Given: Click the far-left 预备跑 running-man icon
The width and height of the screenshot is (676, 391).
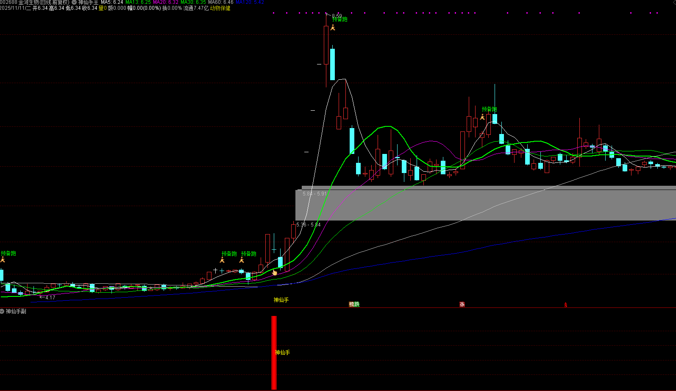Looking at the screenshot, I should click(x=2, y=260).
